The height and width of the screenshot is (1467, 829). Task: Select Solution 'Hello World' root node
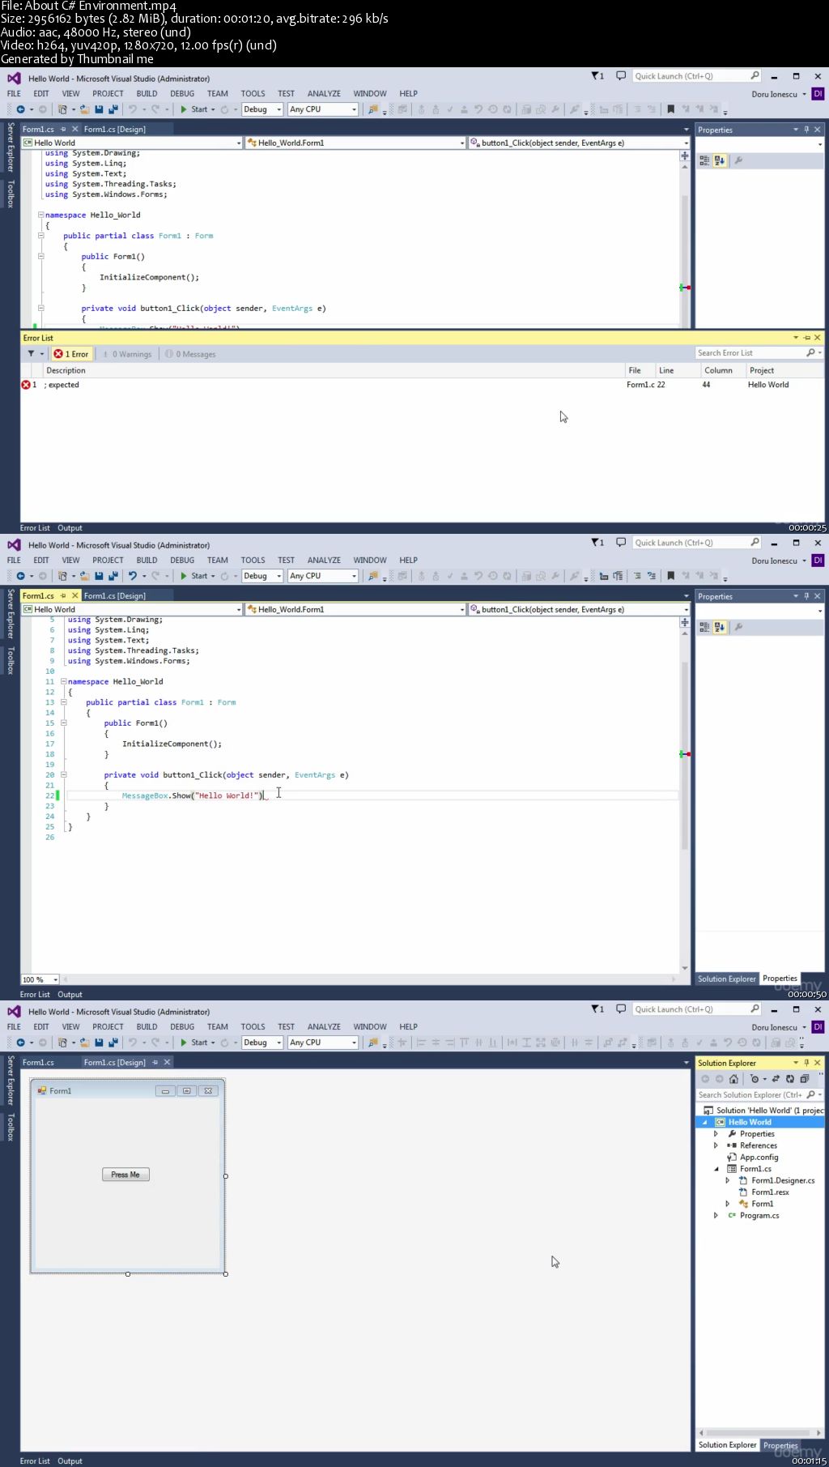pyautogui.click(x=763, y=1110)
